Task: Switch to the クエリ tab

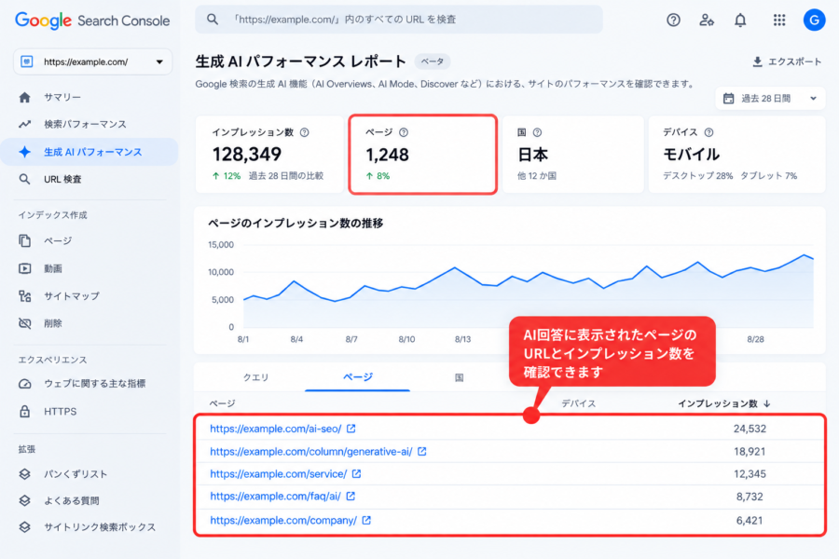Action: pyautogui.click(x=255, y=377)
